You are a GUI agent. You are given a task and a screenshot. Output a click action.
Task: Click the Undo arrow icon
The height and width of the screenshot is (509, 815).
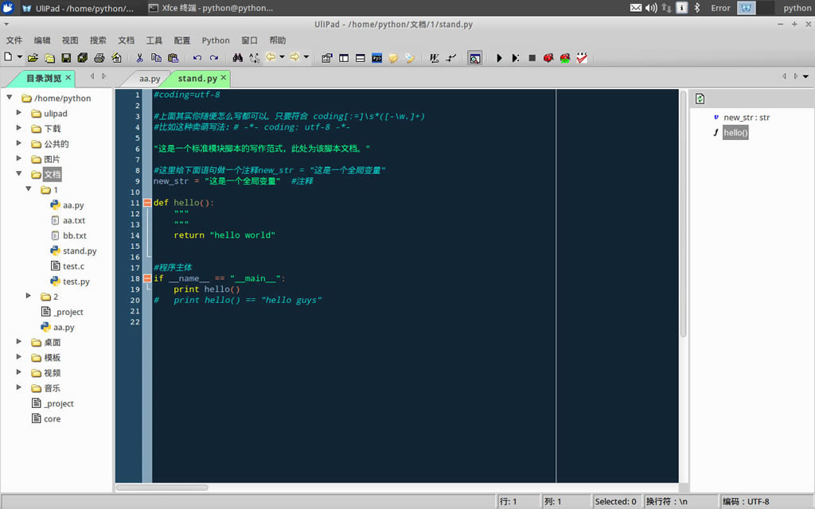coord(197,58)
